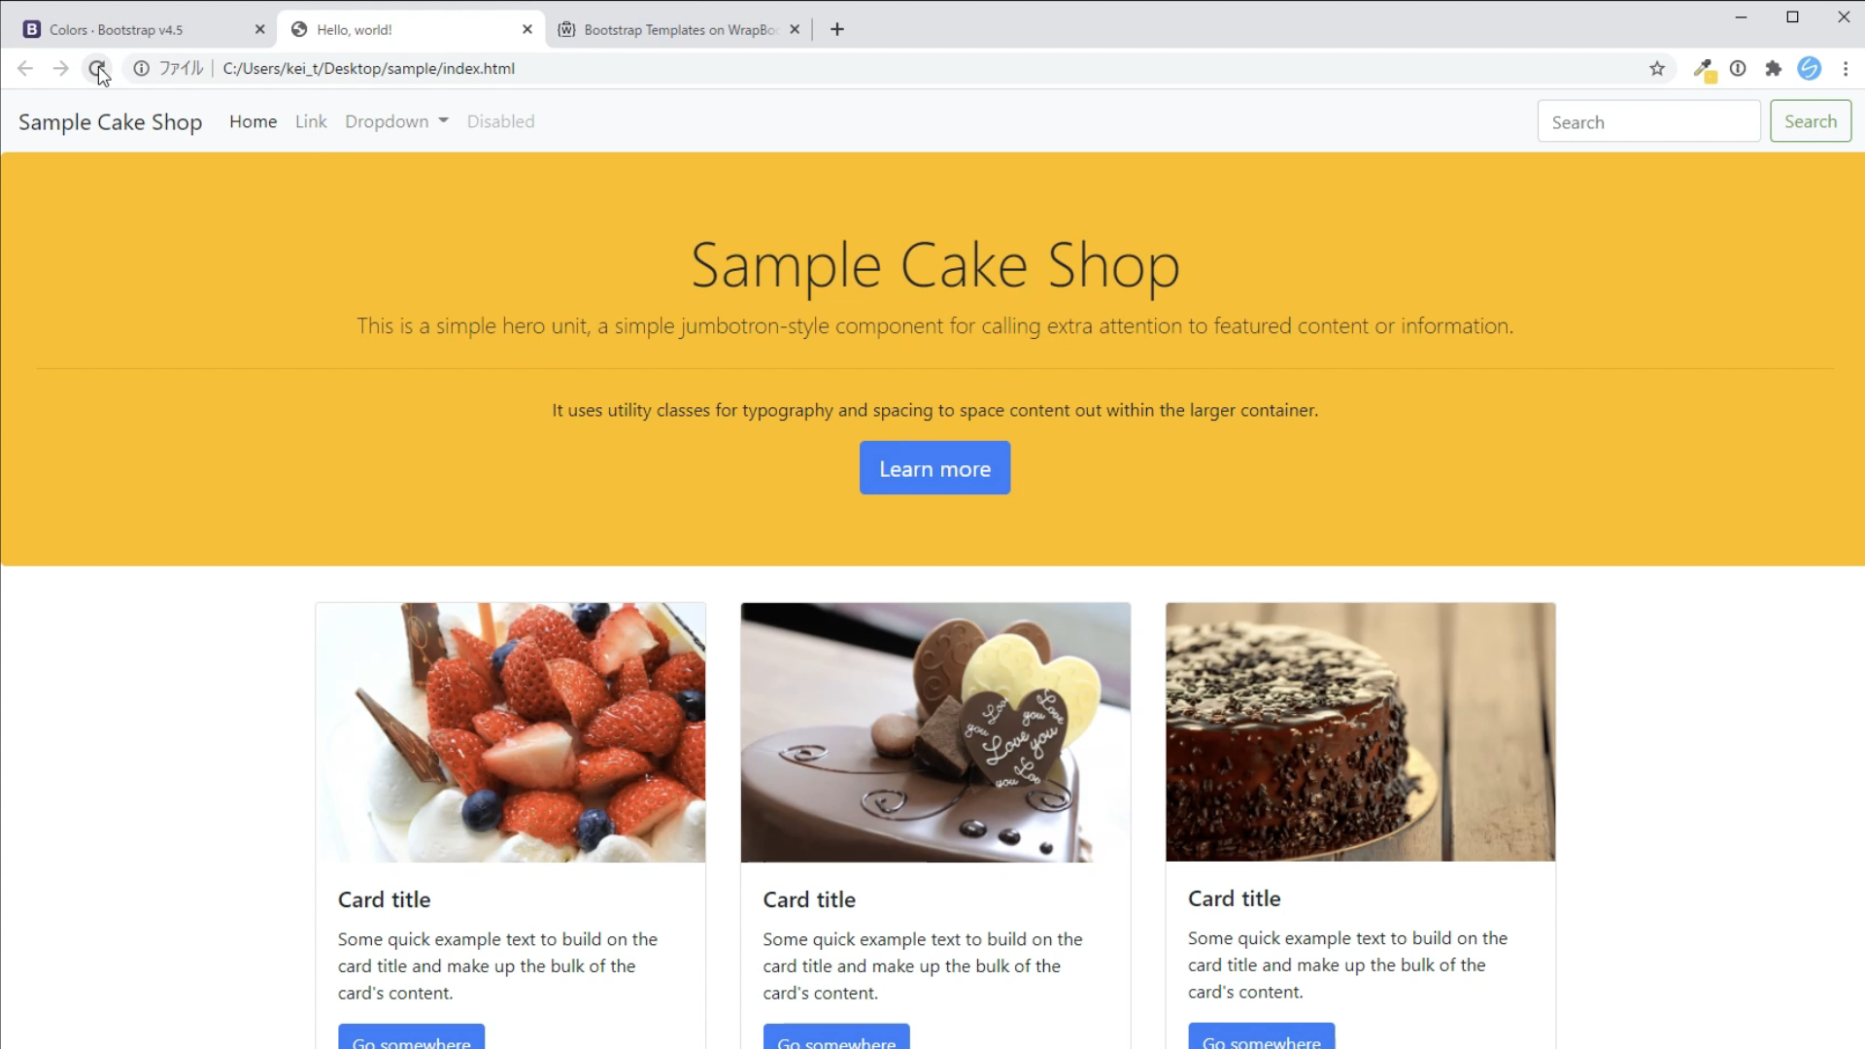Open the Extensions puzzle piece icon
Viewport: 1865px width, 1049px height.
pyautogui.click(x=1774, y=68)
